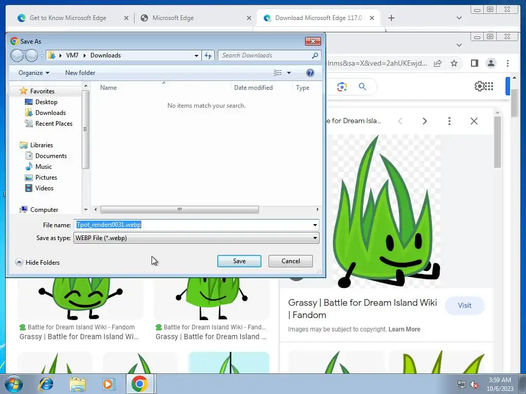Open the Organize menu
526x394 pixels.
click(x=34, y=73)
